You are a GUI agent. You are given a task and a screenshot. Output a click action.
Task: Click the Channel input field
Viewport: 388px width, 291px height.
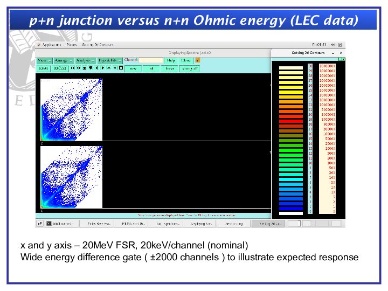coord(151,60)
